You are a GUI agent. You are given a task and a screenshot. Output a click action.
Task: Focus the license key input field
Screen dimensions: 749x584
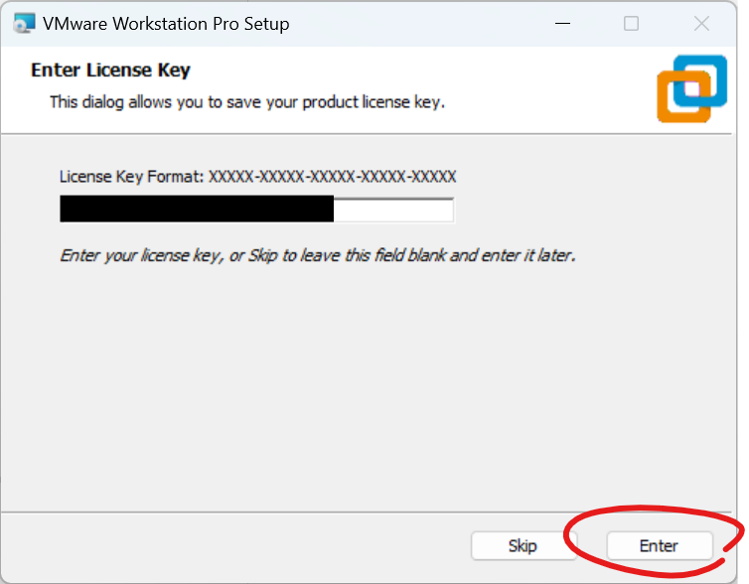click(x=257, y=210)
